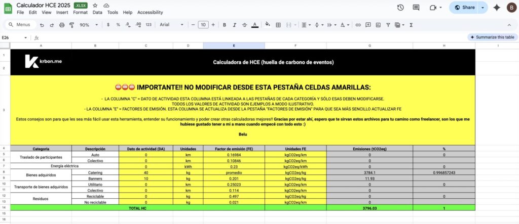Image resolution: width=519 pixels, height=224 pixels.
Task: Click Summarize this table
Action: click(493, 37)
